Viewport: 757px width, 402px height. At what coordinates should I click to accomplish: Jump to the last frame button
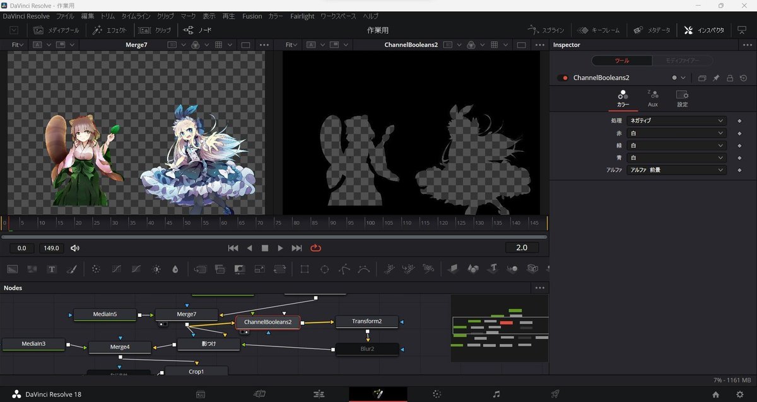296,248
